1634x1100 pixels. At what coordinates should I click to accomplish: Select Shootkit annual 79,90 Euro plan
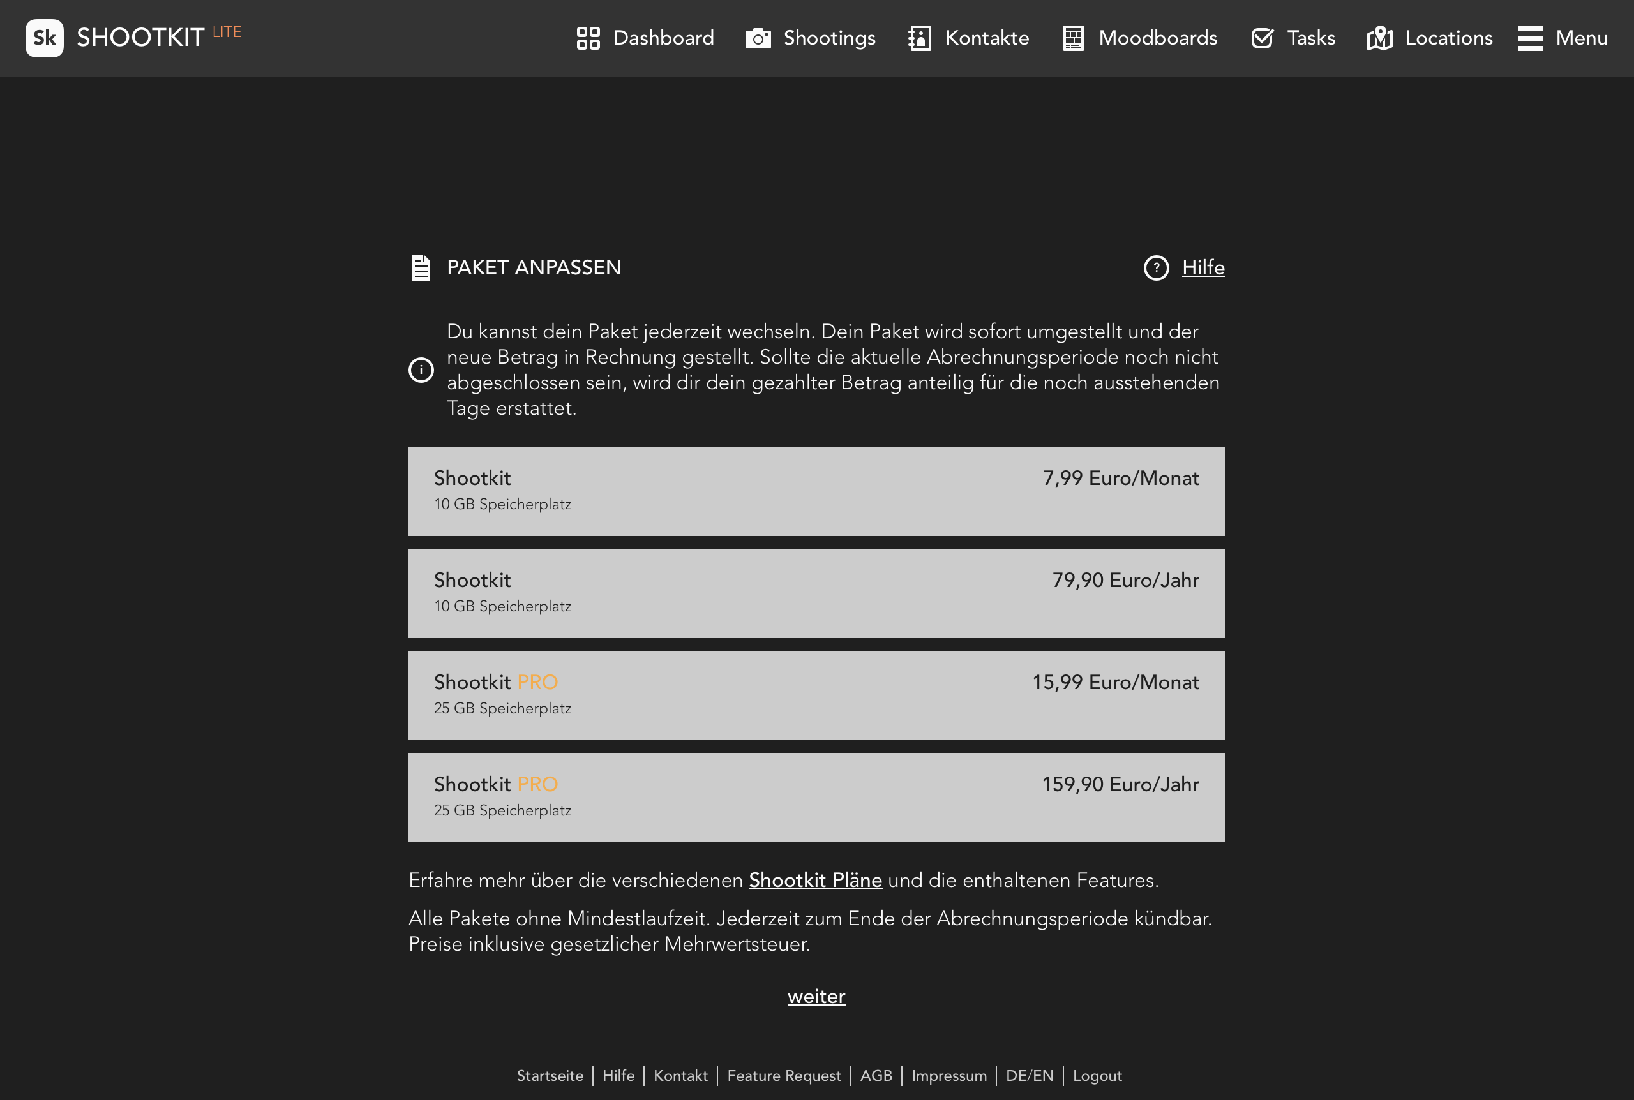tap(816, 593)
